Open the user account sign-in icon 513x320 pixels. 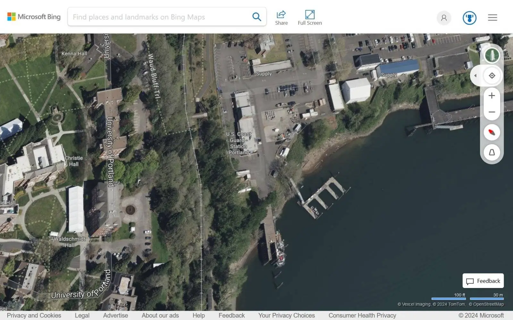tap(444, 18)
